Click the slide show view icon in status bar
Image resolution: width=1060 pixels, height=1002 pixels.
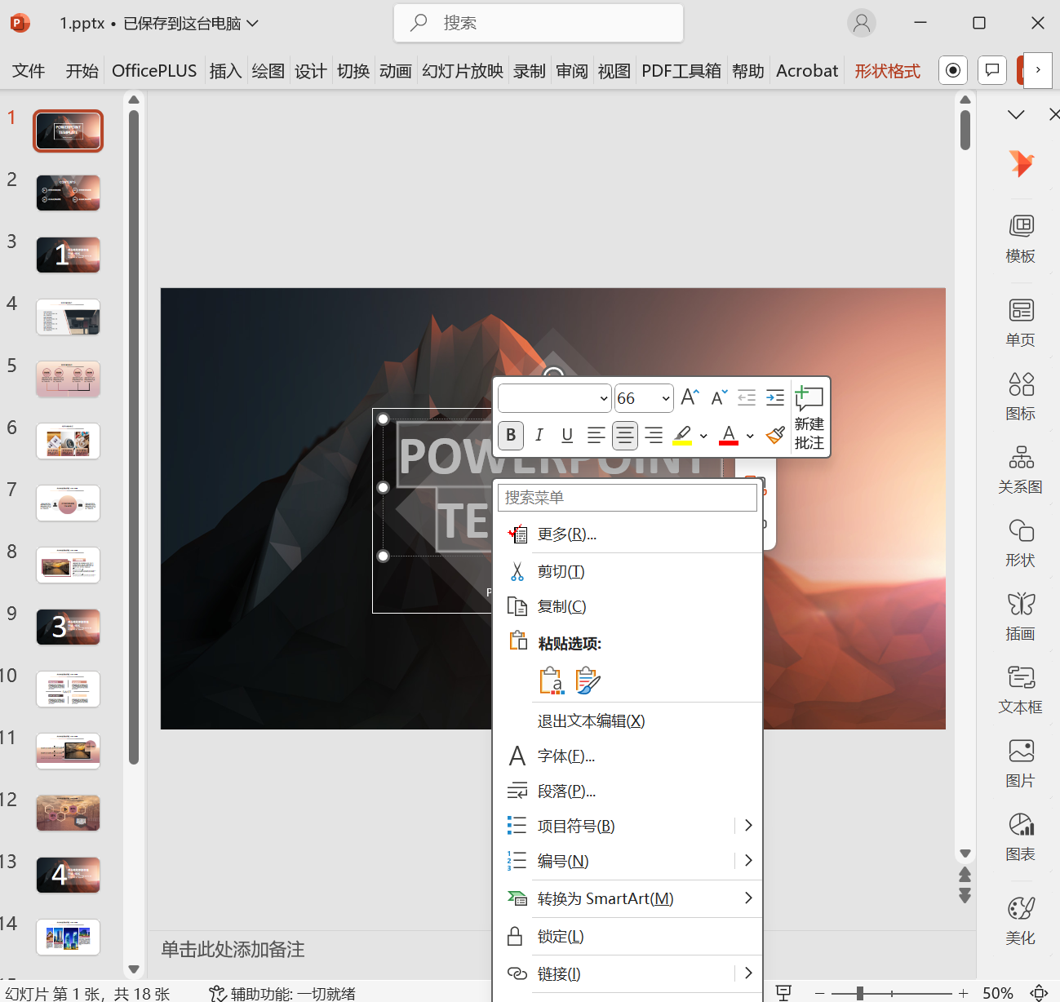click(783, 993)
